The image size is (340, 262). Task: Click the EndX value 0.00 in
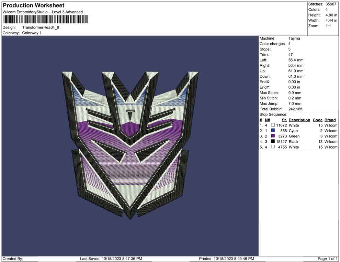(x=294, y=82)
